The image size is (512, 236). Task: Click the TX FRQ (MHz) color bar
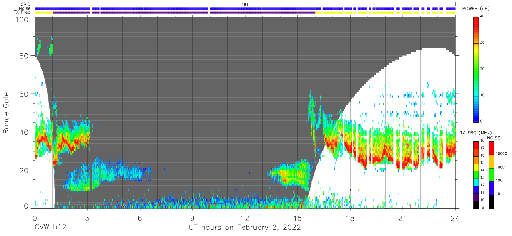click(476, 174)
